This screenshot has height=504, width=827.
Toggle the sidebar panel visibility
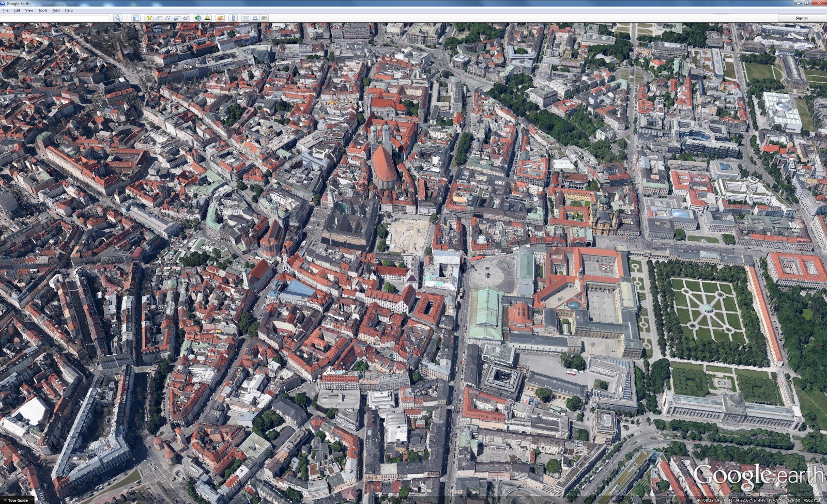pos(136,18)
